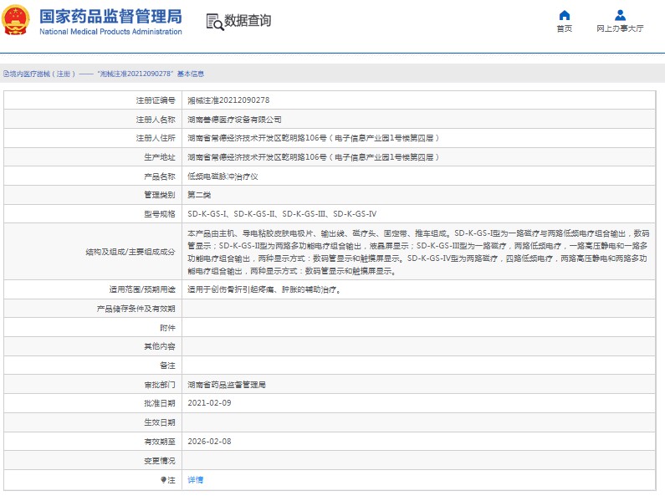The image size is (665, 496).
Task: Click the 结构及组成 description paragraph
Action: tap(418, 253)
